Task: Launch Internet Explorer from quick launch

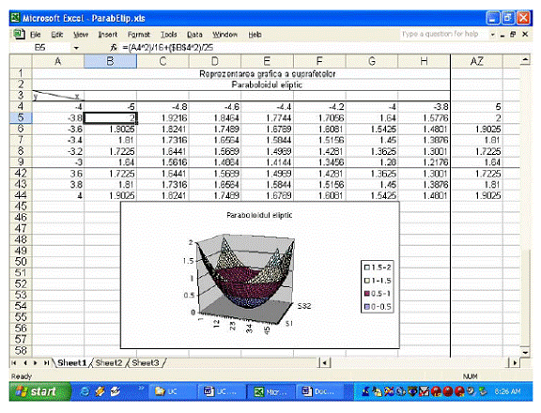Action: (85, 391)
